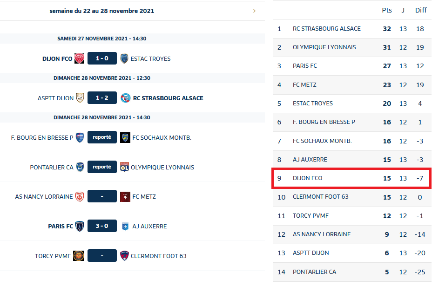Click the Paris FC club crest
Viewport: 432px width, 285px height.
tap(80, 226)
